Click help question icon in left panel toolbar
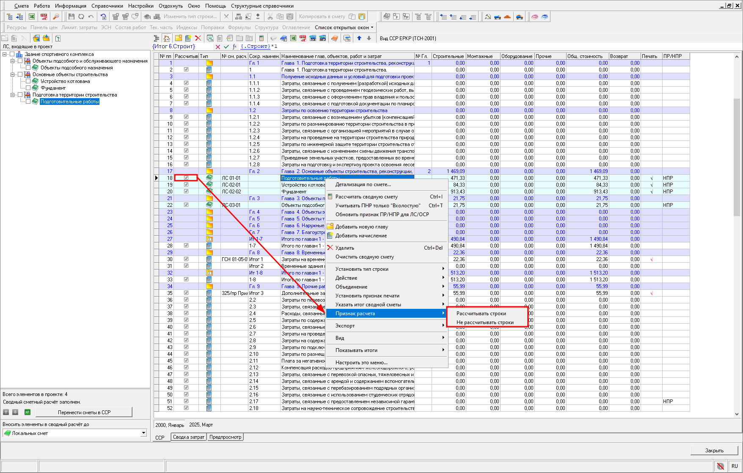Screen dimensions: 743x473 pyautogui.click(x=58, y=38)
